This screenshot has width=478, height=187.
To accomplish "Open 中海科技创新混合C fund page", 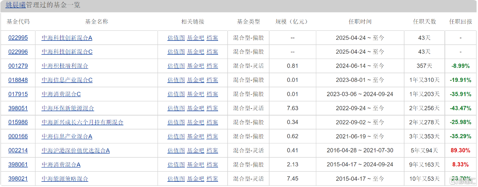I will pos(67,52).
